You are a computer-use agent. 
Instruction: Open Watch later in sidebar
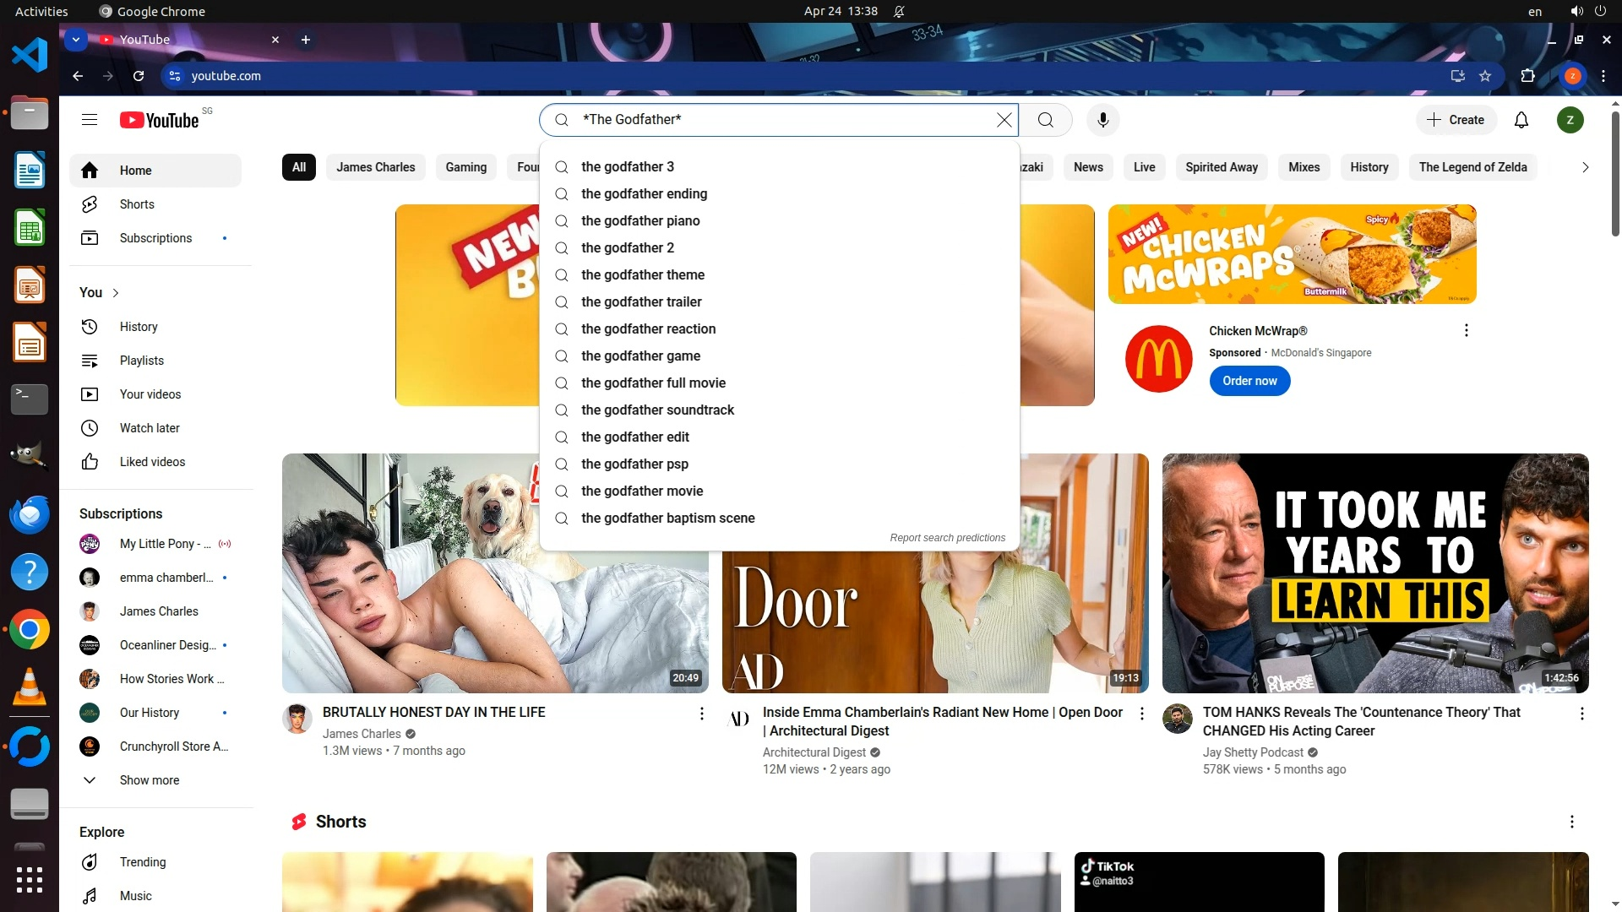point(150,428)
